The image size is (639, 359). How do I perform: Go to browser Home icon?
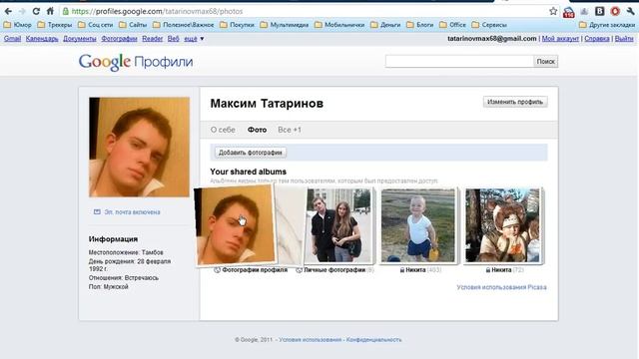click(x=50, y=11)
